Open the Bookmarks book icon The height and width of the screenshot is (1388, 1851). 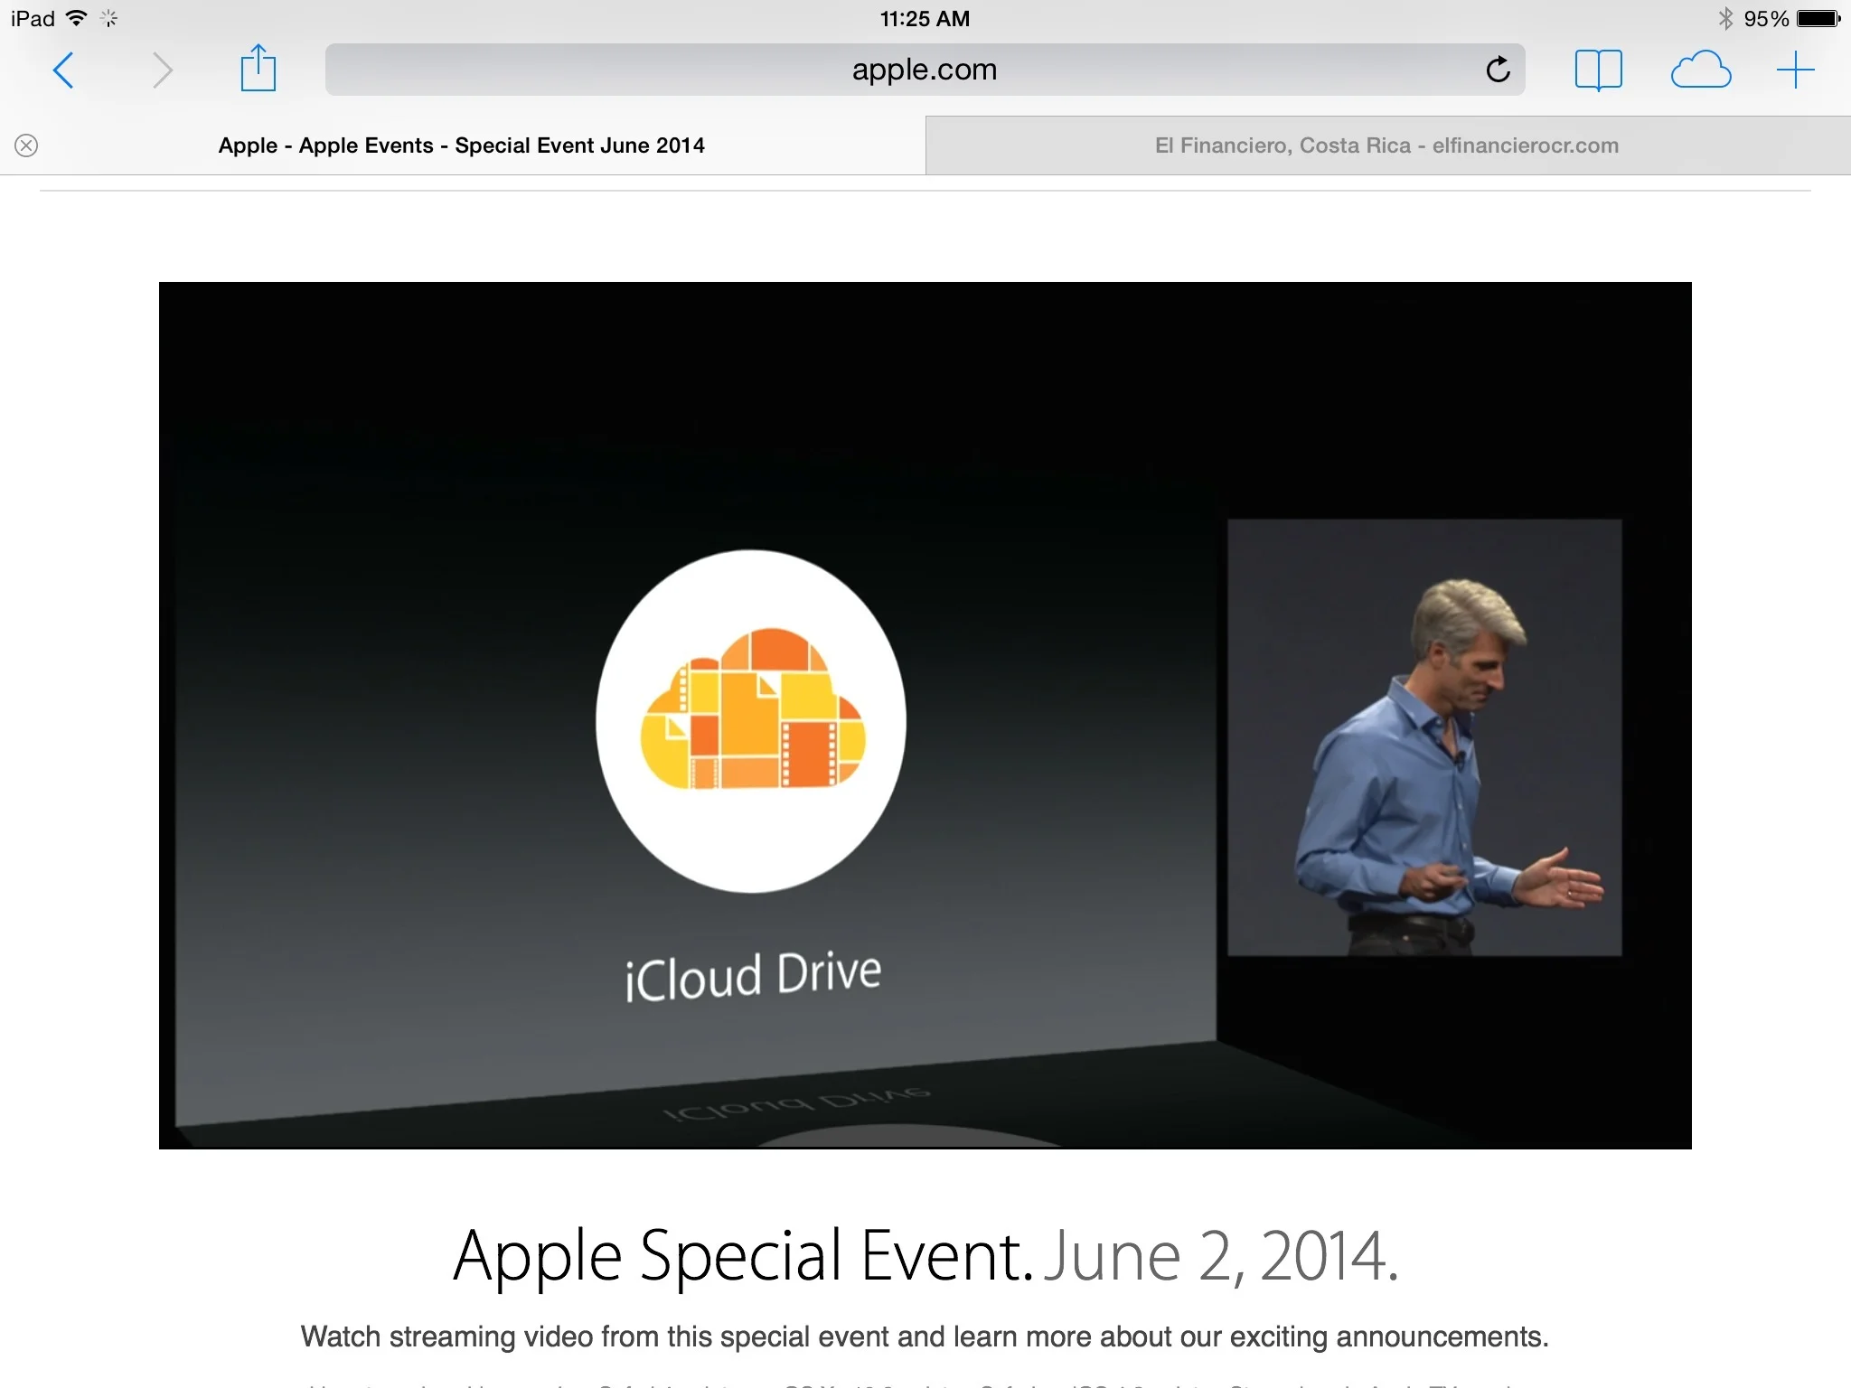point(1598,70)
